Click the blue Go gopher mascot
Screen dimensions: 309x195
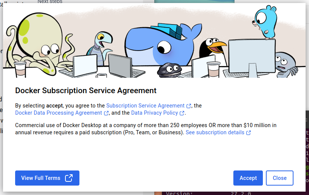pos(266,21)
